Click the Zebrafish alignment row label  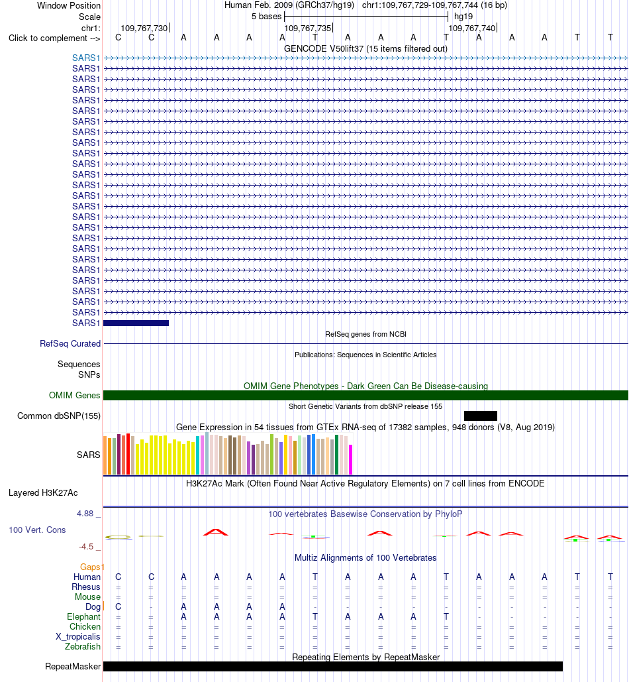coord(83,646)
